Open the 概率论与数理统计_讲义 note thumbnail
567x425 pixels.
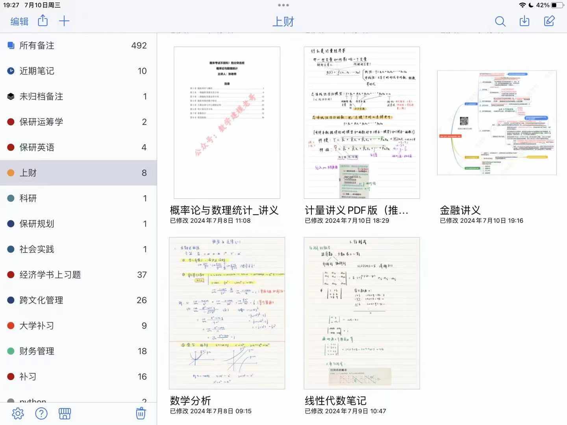coord(227,123)
